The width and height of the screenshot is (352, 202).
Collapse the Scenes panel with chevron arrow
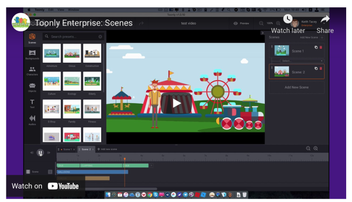point(263,32)
